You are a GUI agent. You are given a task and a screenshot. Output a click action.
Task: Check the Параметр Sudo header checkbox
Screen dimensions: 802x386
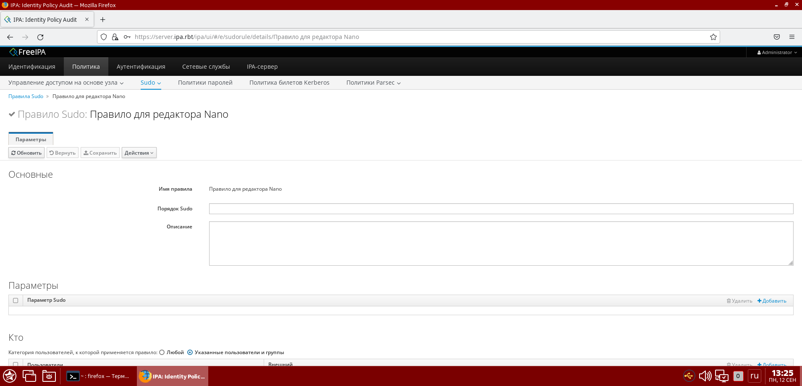click(x=16, y=301)
